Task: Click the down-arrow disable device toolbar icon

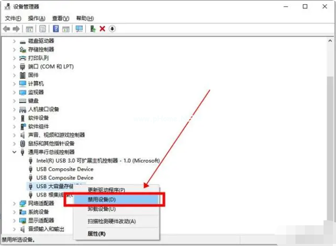Action: 112,28
